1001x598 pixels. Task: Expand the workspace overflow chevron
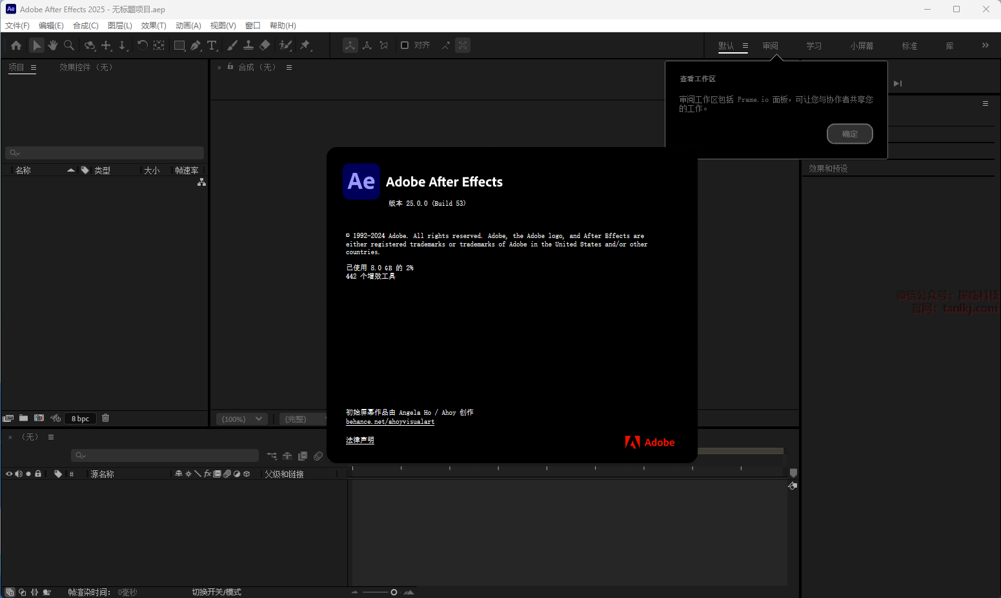pyautogui.click(x=985, y=46)
